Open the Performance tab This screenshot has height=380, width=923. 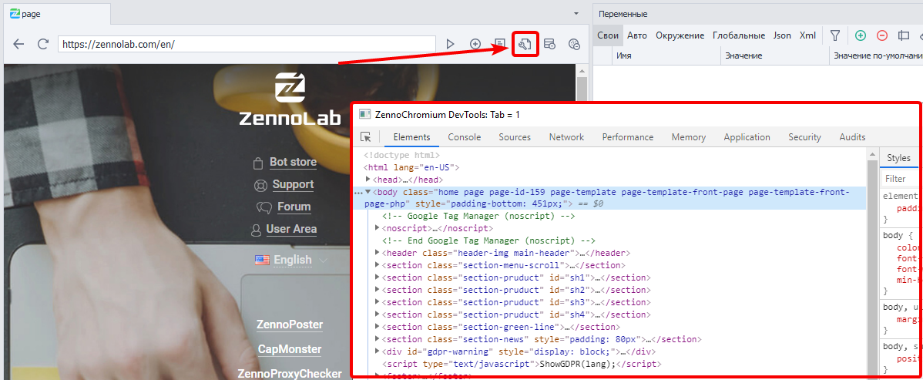[627, 136]
